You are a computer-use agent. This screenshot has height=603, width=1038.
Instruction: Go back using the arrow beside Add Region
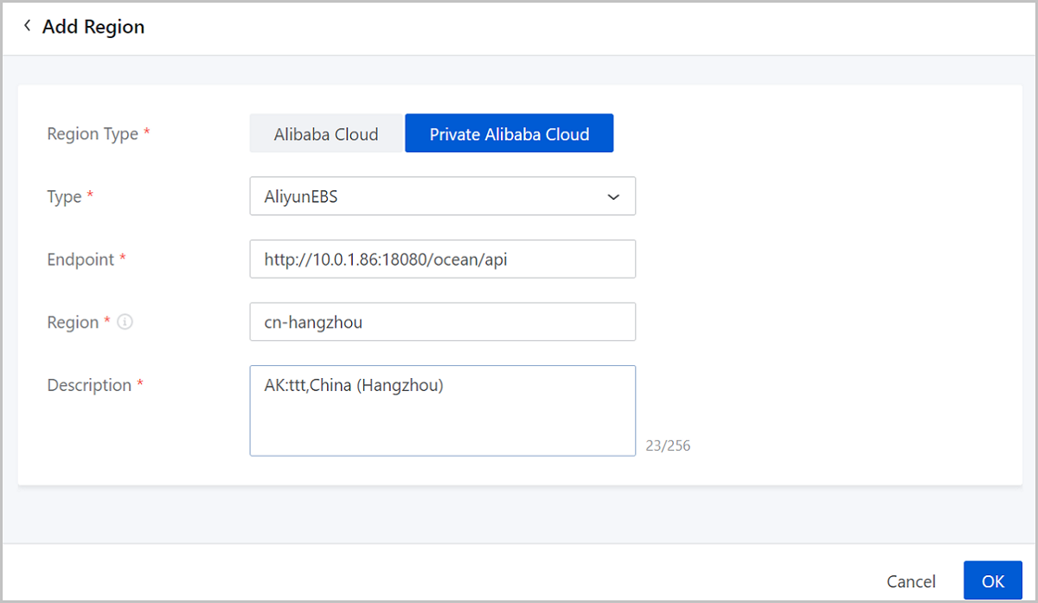point(27,26)
